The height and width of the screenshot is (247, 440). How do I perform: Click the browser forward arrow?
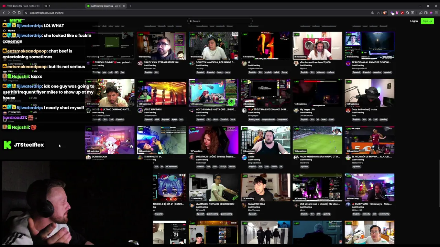point(9,13)
